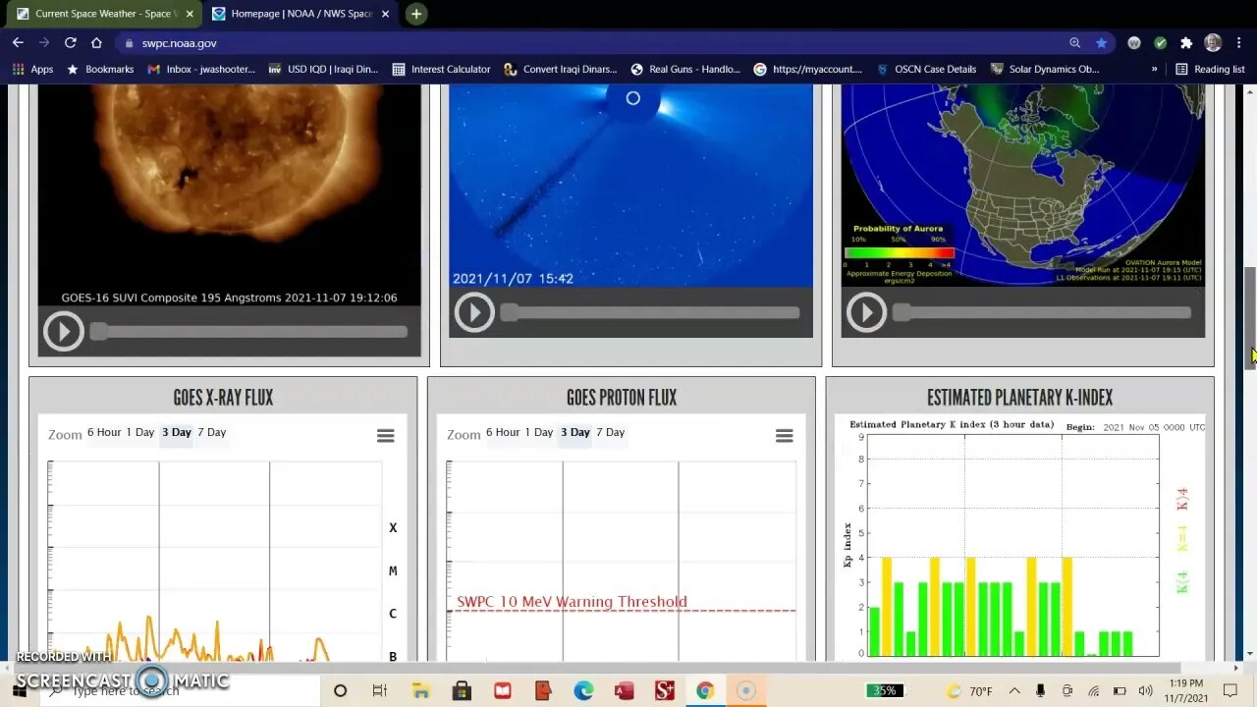Open File Explorer from taskbar
The height and width of the screenshot is (707, 1257).
point(420,691)
